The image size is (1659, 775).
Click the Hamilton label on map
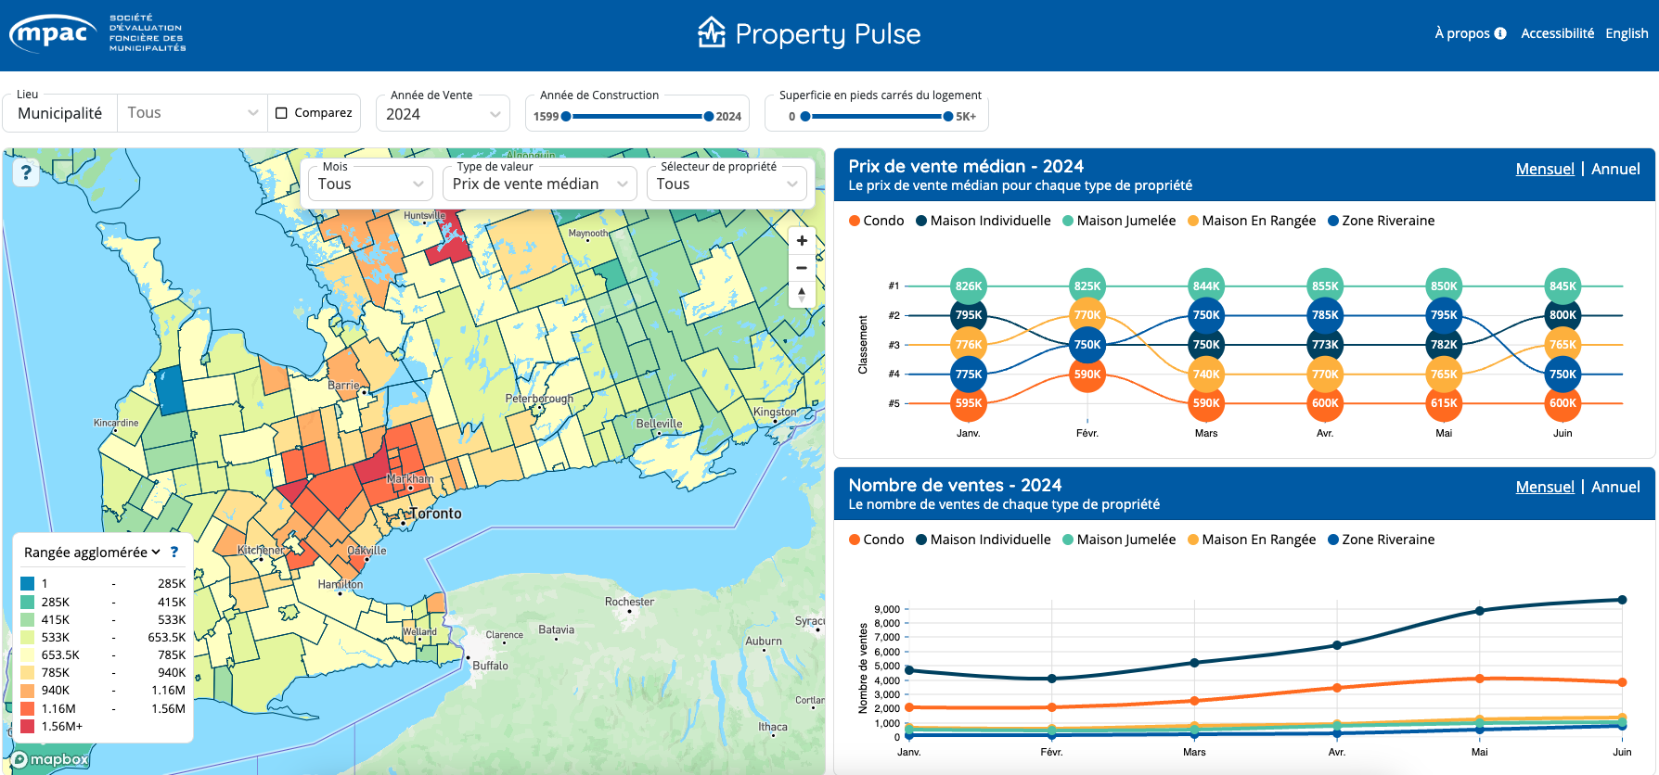pyautogui.click(x=341, y=584)
